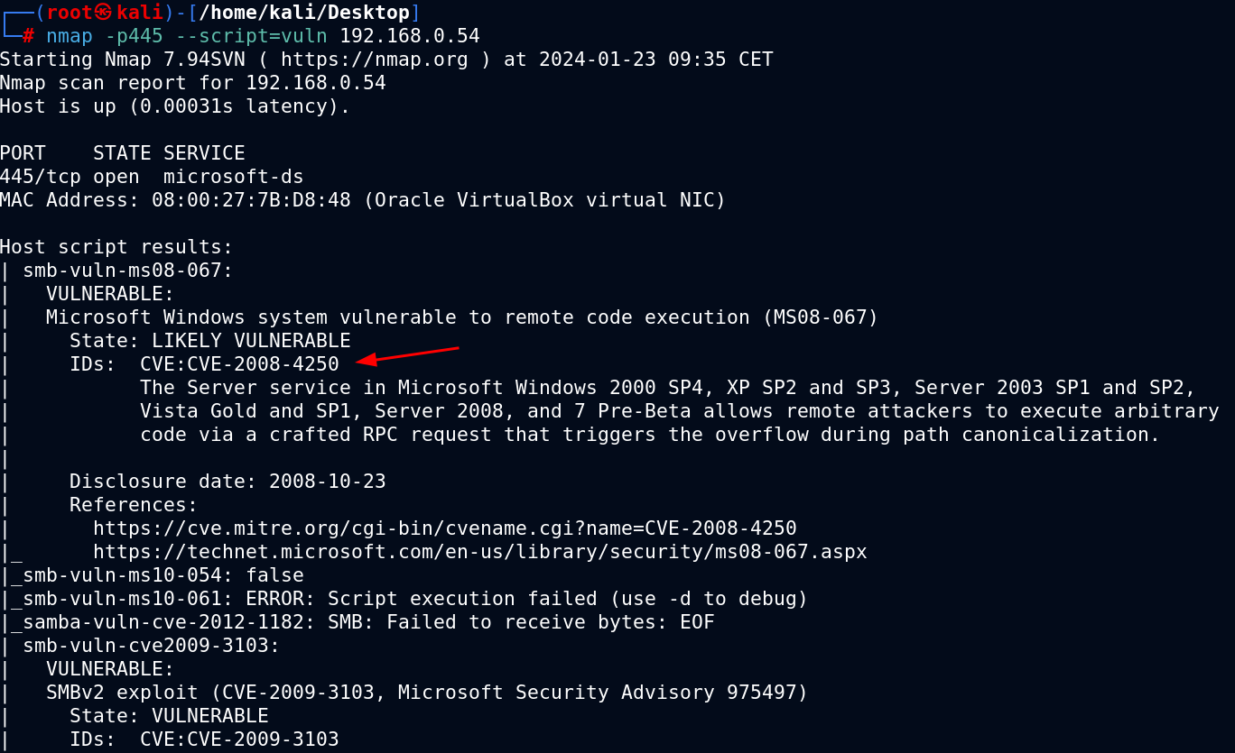Click the 445/tcp open microsoft-ds line
Viewport: 1235px width, 753px height.
pos(152,177)
